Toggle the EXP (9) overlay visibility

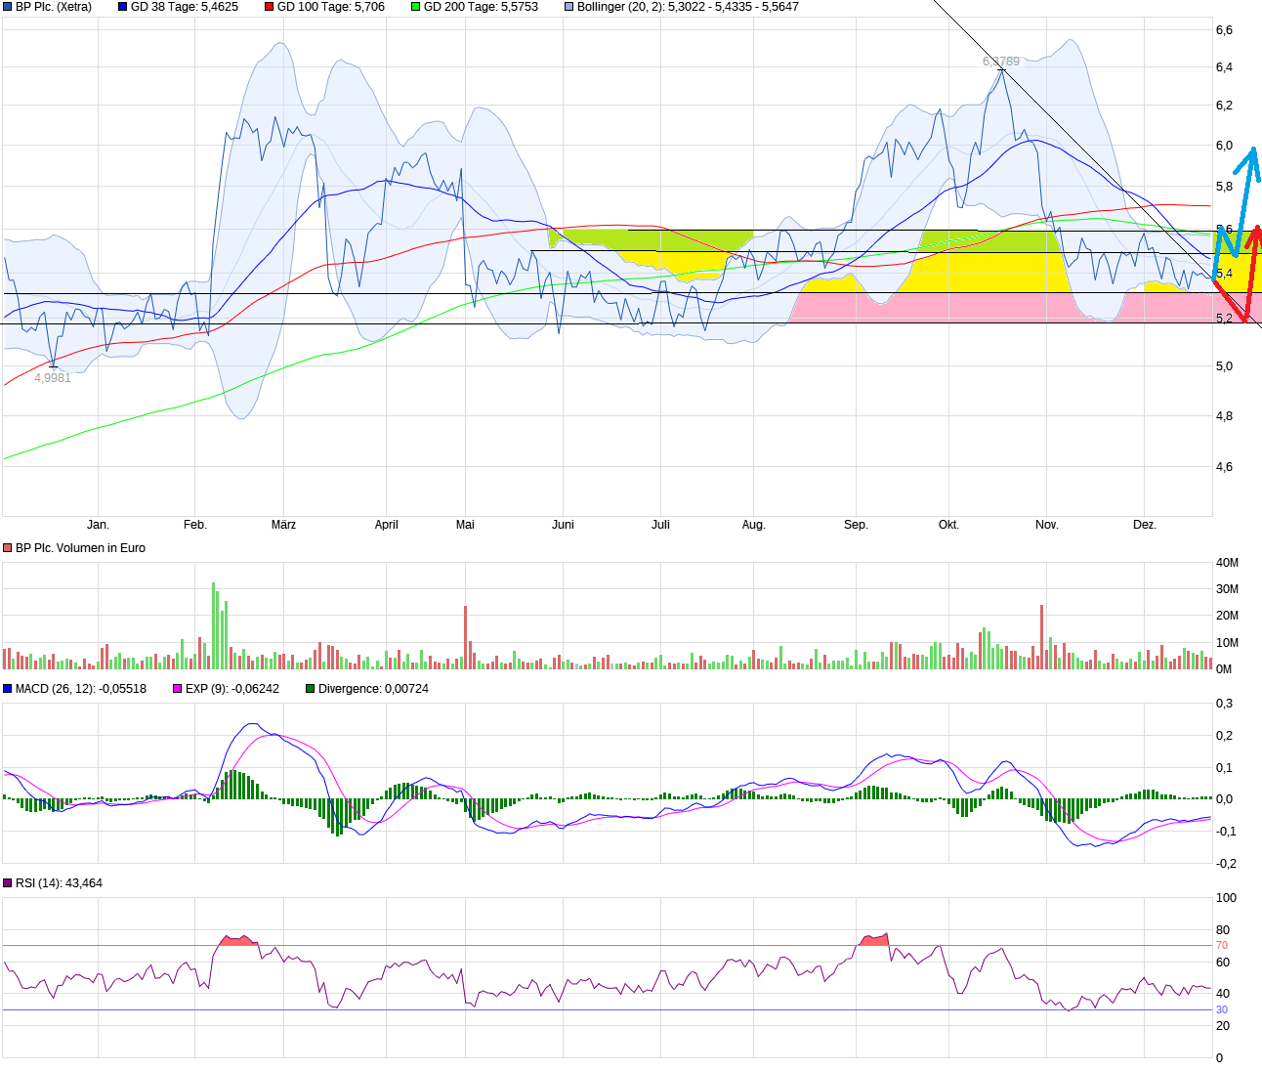tap(176, 689)
